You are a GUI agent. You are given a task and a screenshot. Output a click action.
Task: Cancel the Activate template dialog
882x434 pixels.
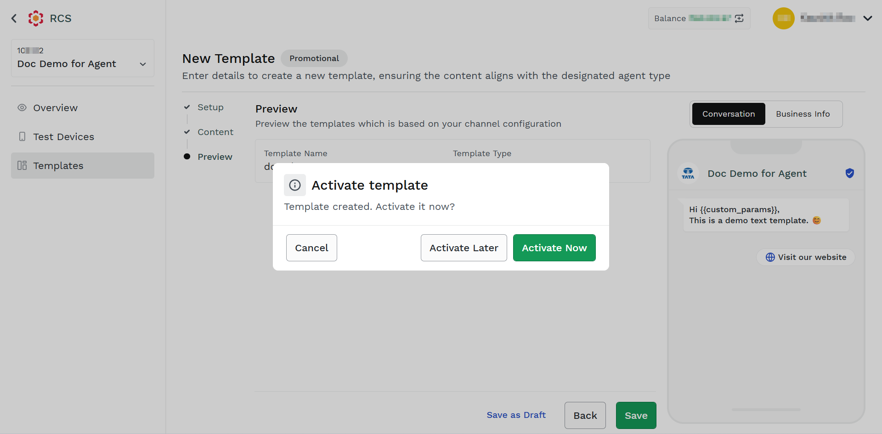coord(311,248)
